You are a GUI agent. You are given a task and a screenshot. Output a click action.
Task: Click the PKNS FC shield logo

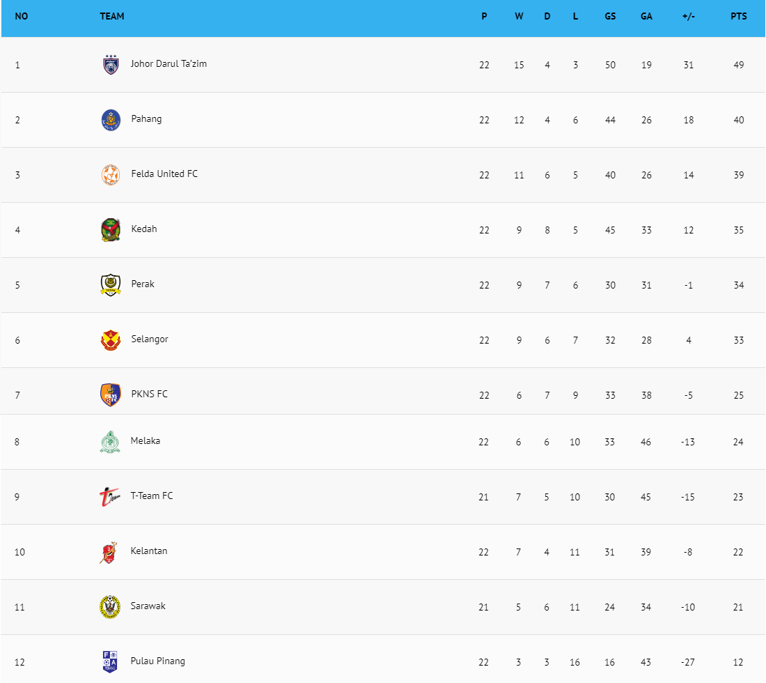(110, 394)
